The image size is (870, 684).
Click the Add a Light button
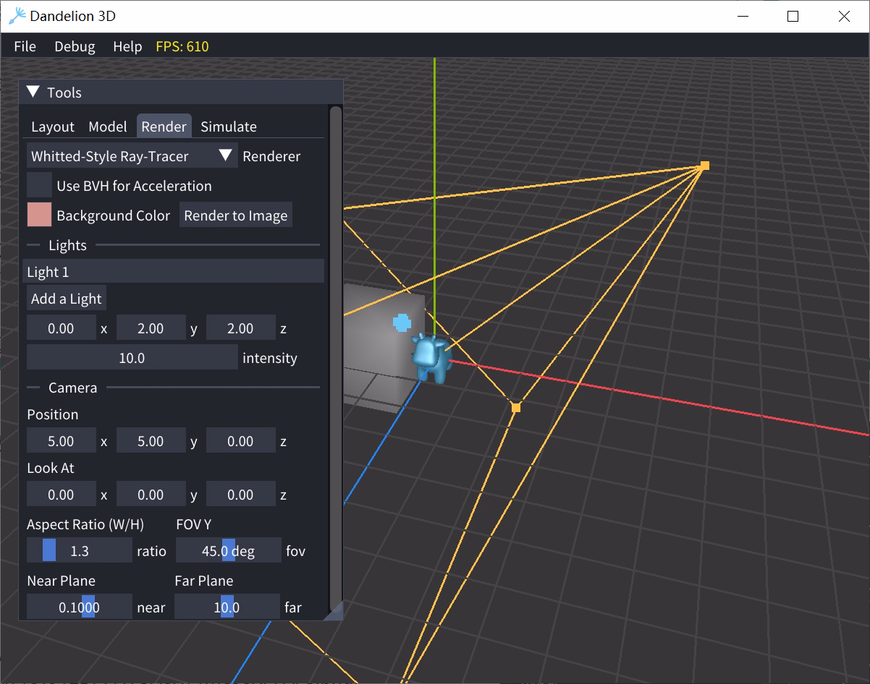point(67,299)
